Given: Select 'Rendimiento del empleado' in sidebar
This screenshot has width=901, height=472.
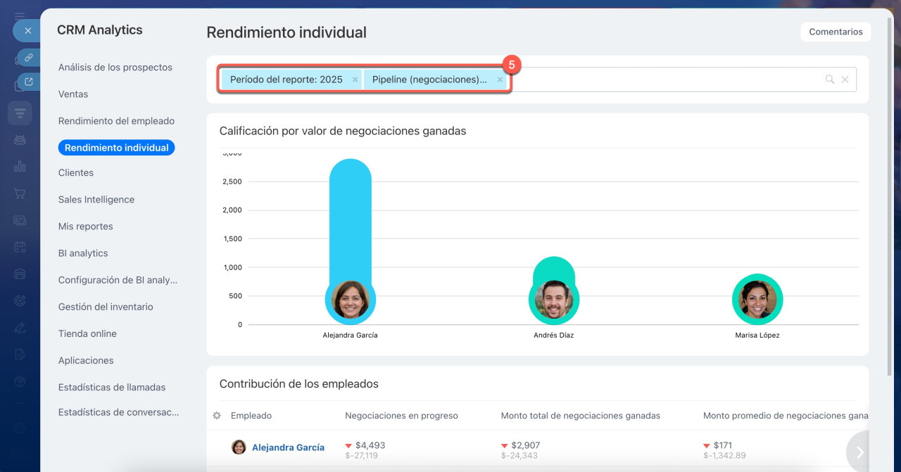Looking at the screenshot, I should point(116,121).
